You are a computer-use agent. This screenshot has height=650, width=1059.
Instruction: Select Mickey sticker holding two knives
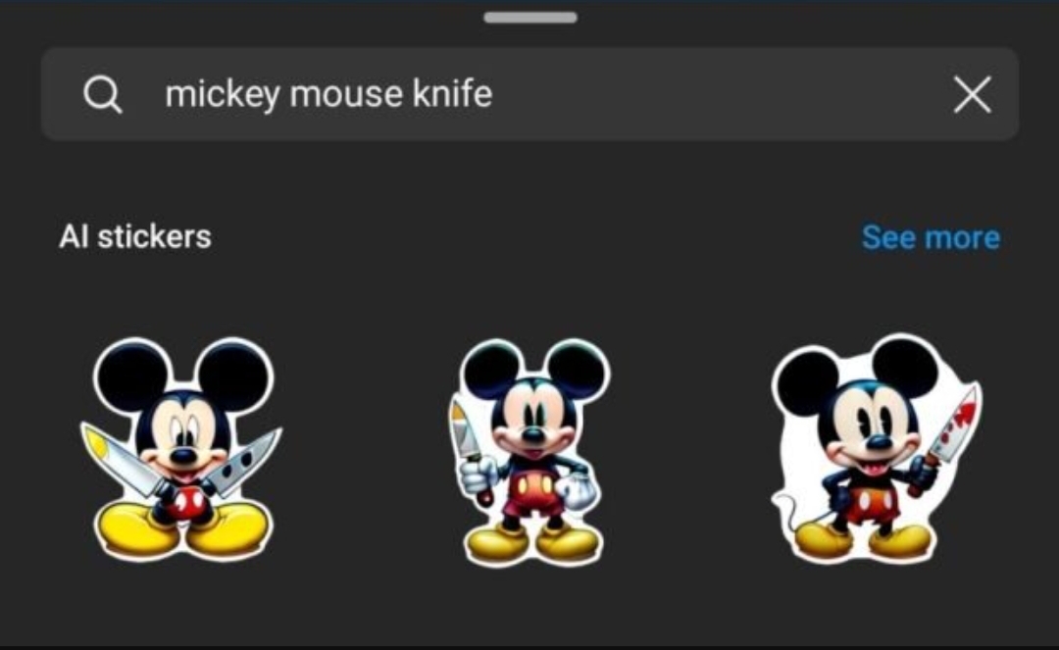[x=181, y=450]
